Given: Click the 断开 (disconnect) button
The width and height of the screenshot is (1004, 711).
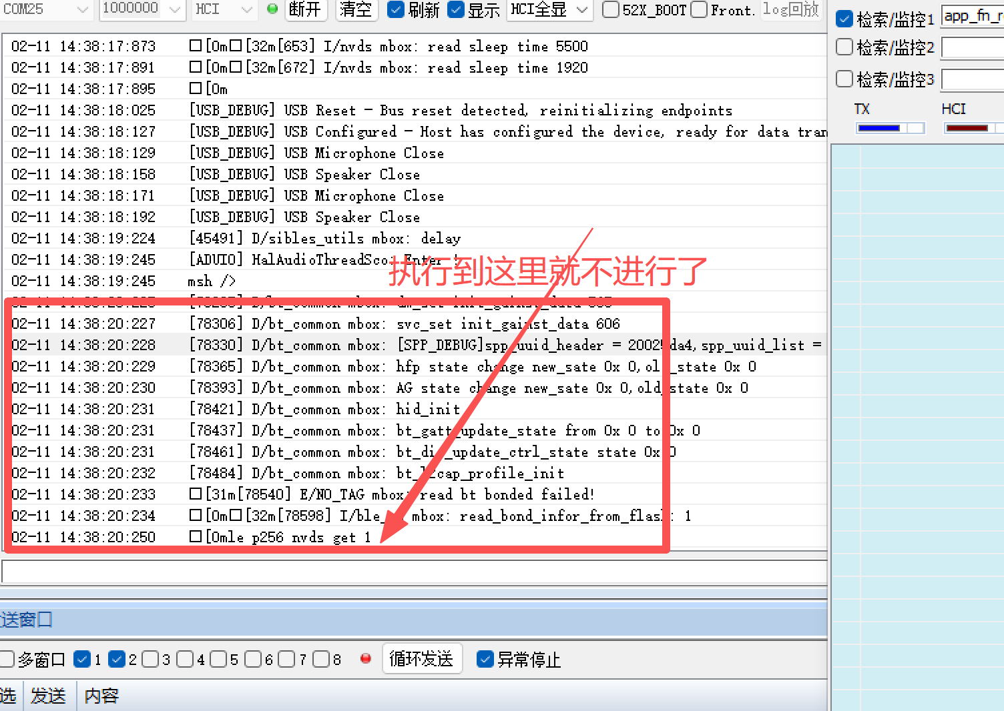Looking at the screenshot, I should click(306, 10).
